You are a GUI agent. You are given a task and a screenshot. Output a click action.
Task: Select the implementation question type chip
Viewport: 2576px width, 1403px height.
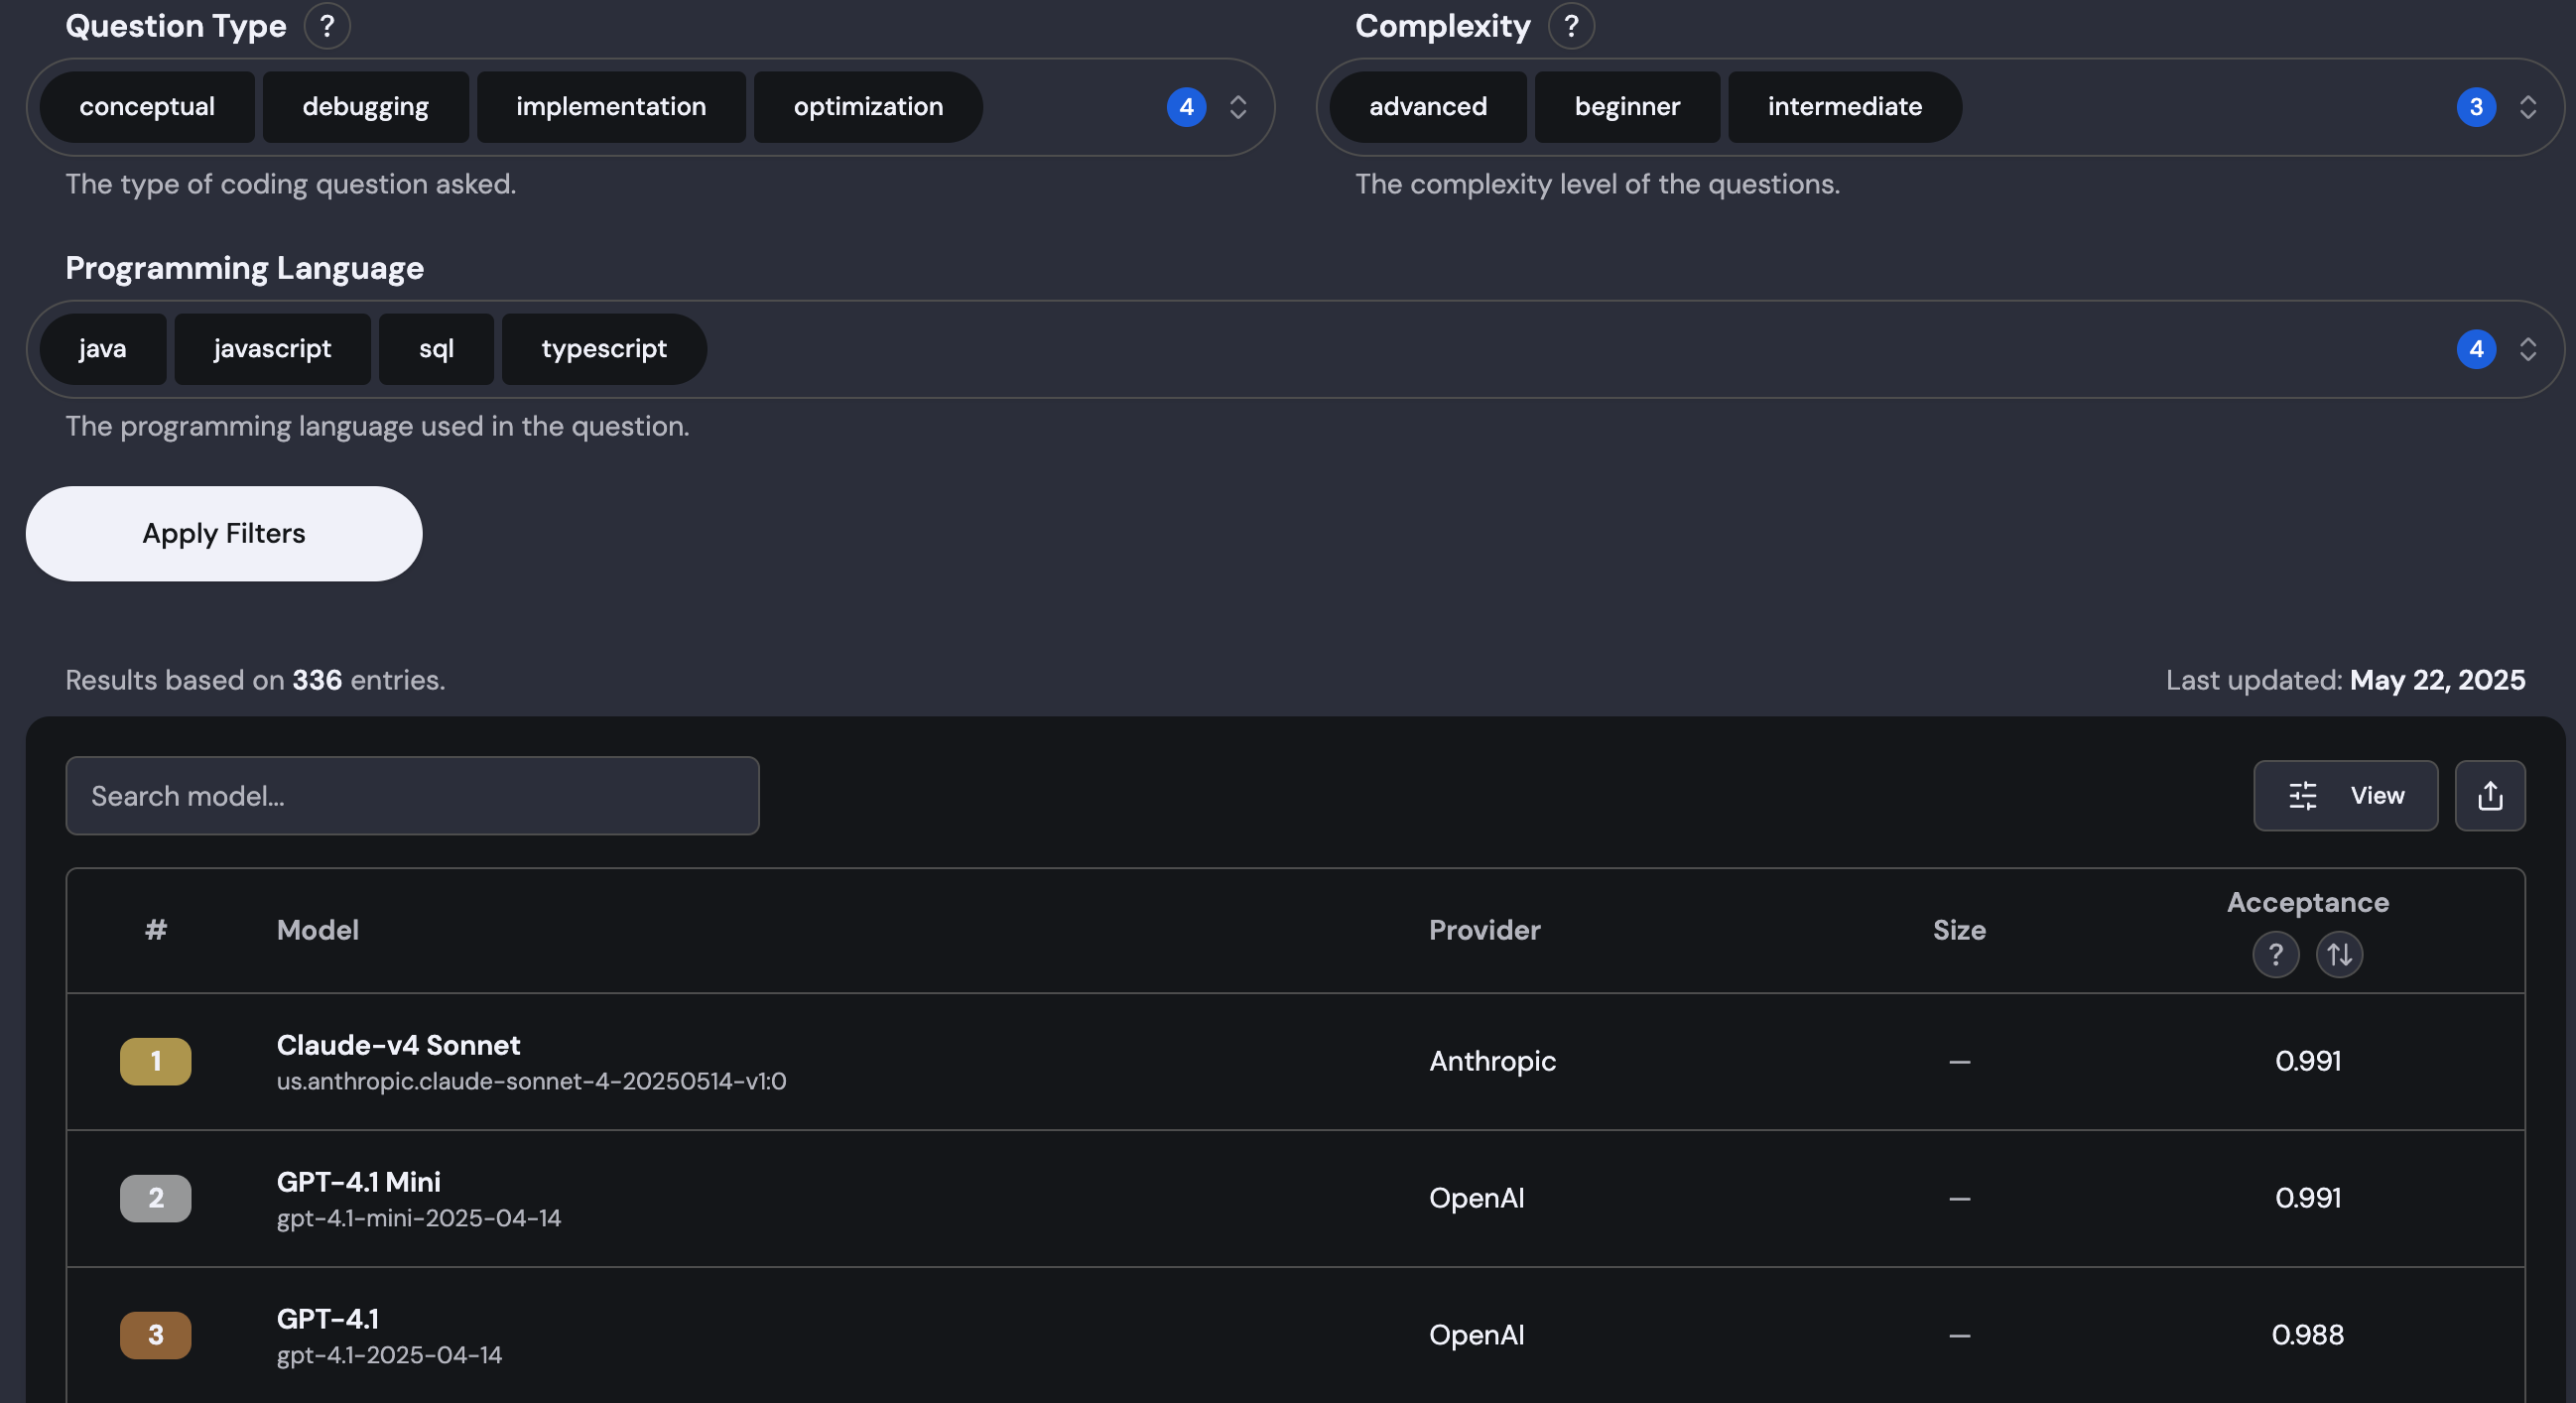611,107
